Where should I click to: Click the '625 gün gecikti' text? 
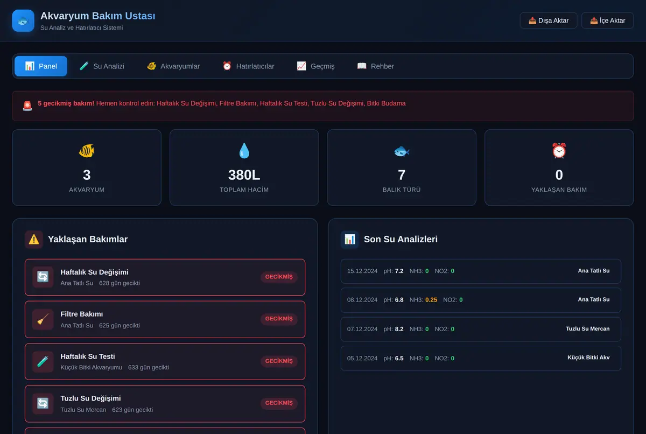[120, 325]
